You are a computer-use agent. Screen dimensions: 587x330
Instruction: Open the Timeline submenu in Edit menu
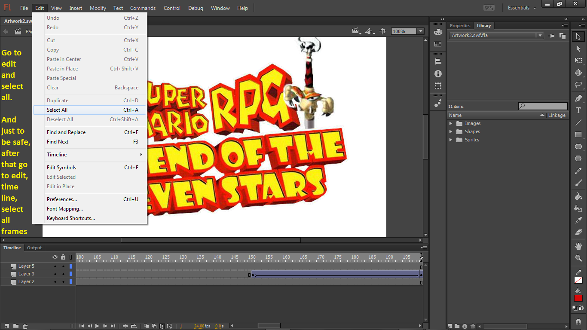[x=90, y=155]
